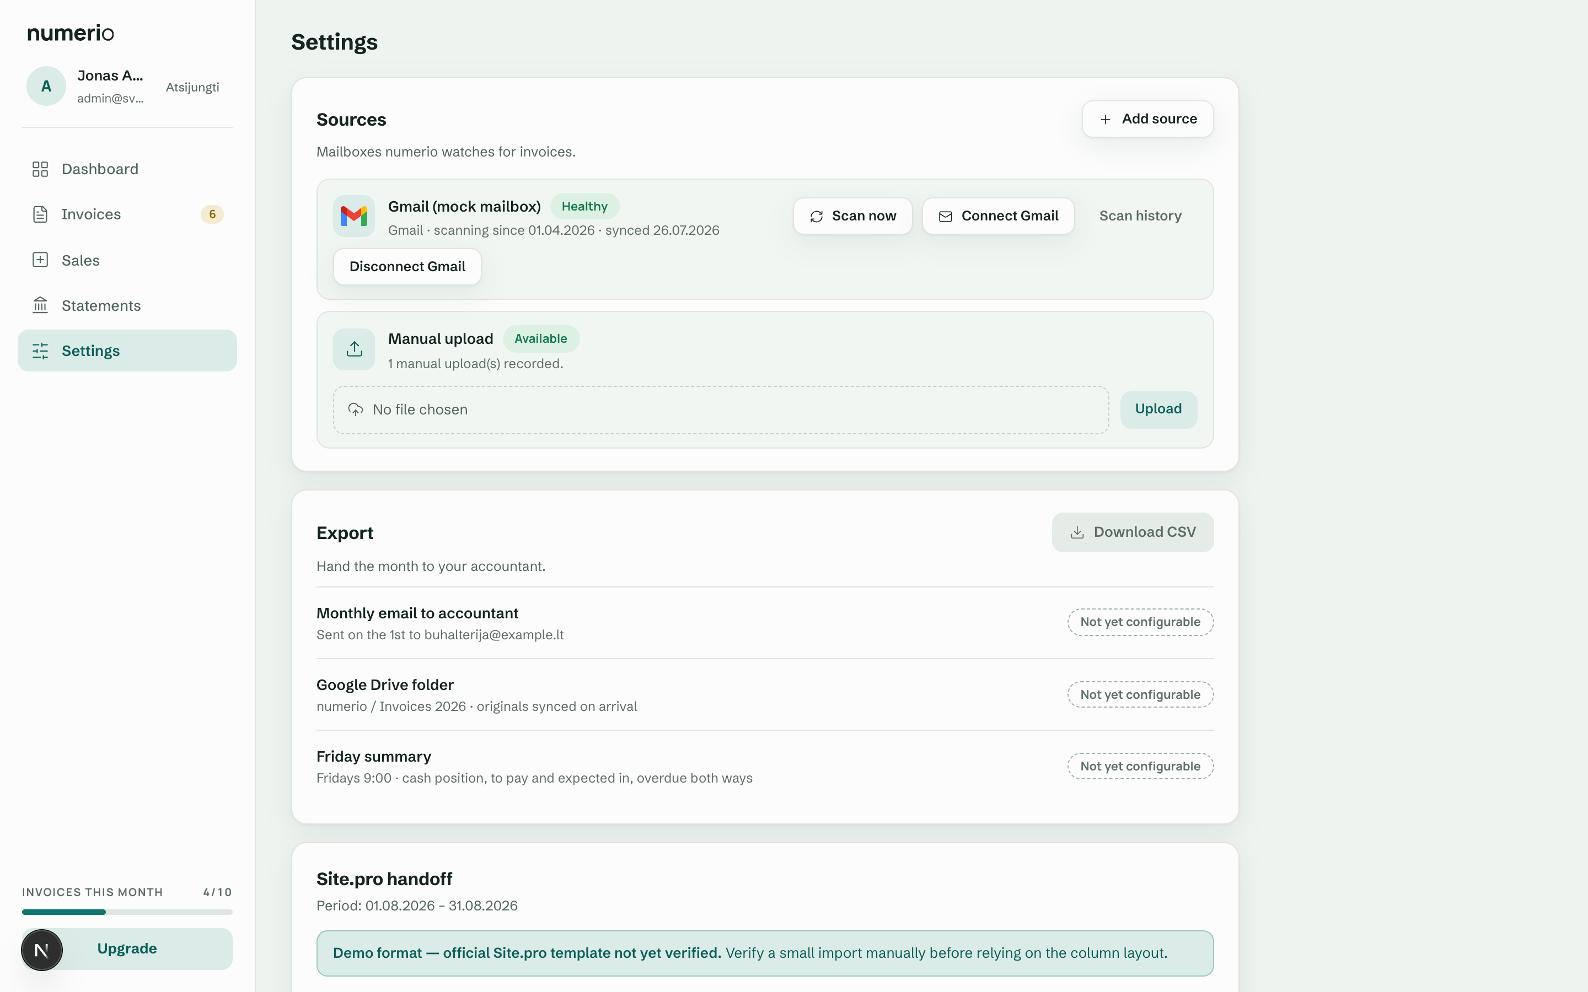Go to the Invoices section
1588x992 pixels.
127,214
